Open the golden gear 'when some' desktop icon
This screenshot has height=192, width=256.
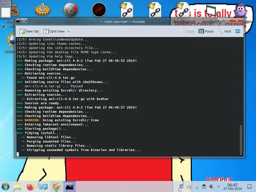tap(42, 10)
